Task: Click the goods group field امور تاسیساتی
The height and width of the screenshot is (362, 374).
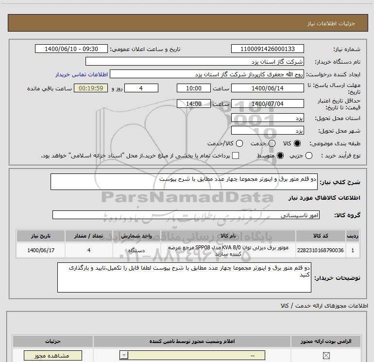Action: coord(186,215)
